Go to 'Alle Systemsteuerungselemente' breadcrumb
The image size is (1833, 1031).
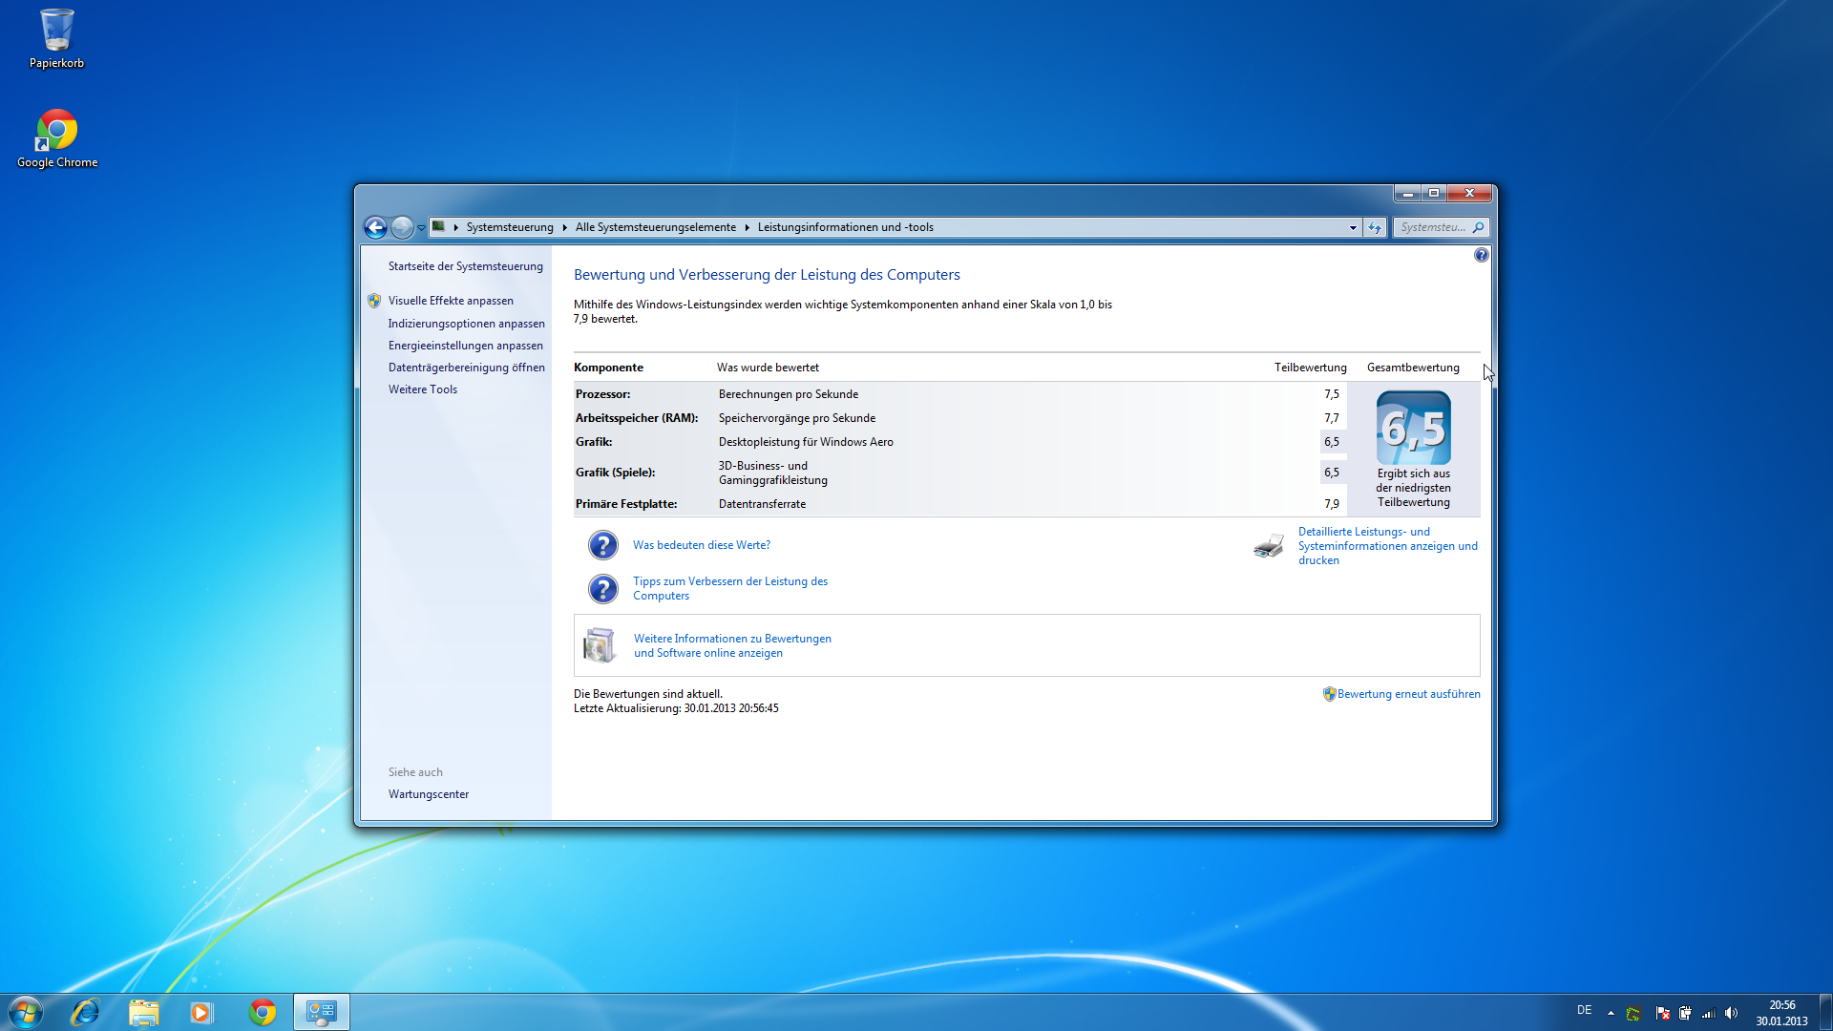[655, 227]
